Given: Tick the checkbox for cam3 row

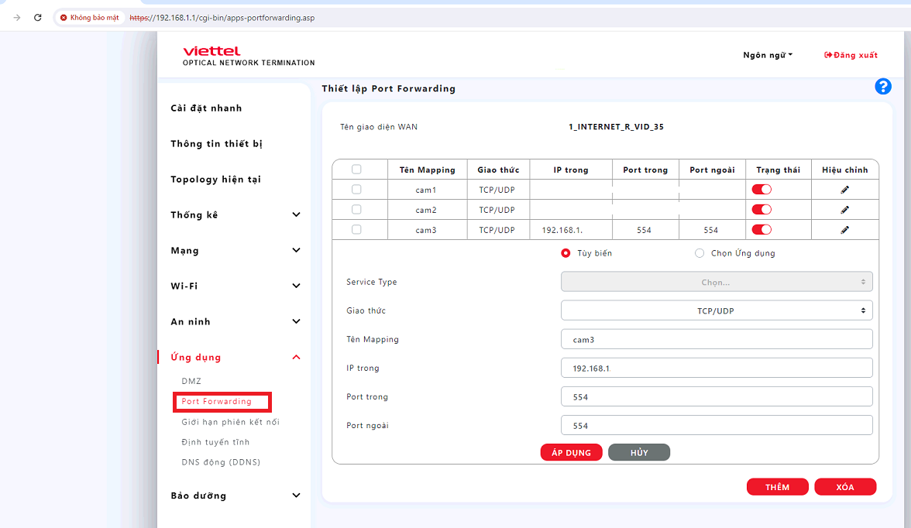Looking at the screenshot, I should click(356, 229).
